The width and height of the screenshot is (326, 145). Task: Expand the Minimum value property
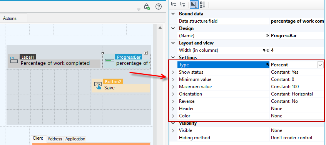(173, 79)
